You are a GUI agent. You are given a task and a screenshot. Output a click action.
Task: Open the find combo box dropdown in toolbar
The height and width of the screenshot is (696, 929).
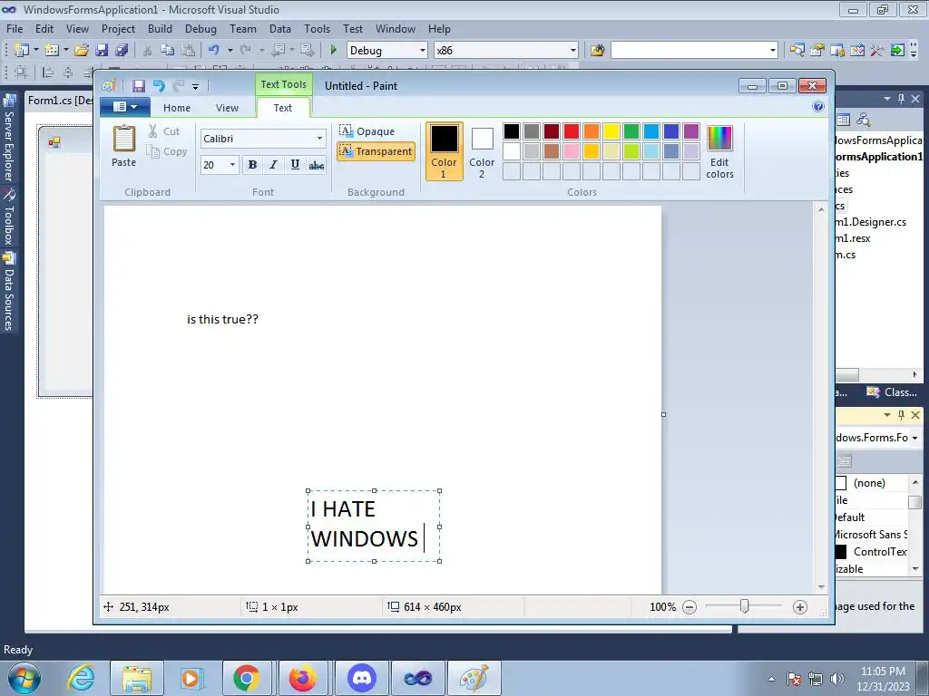click(x=773, y=51)
